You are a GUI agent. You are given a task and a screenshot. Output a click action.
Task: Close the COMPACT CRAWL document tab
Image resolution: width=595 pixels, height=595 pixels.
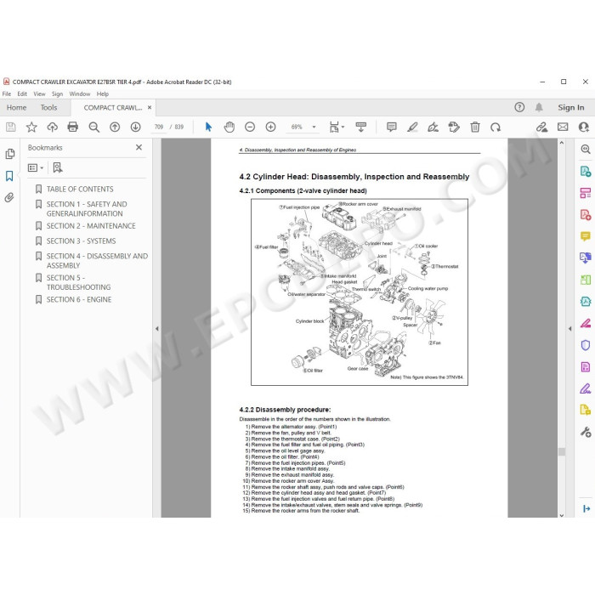(x=150, y=107)
